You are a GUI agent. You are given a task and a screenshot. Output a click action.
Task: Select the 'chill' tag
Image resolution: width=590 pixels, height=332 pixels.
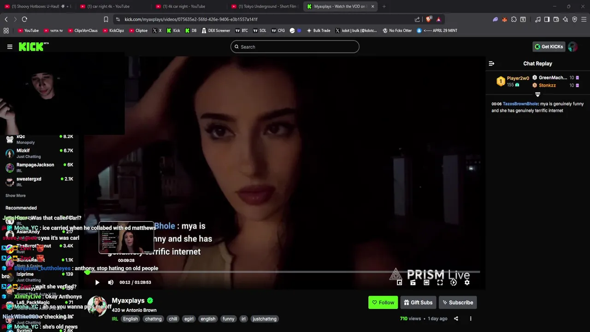pyautogui.click(x=173, y=319)
